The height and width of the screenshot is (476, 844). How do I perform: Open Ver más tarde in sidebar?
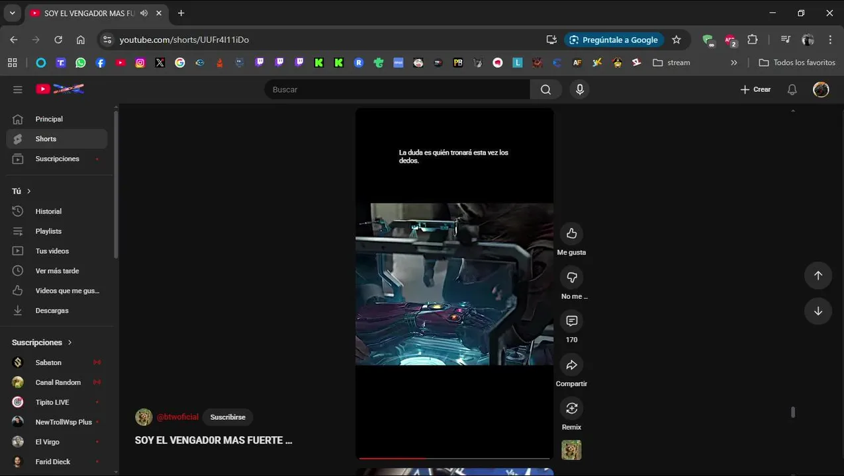[x=57, y=271]
